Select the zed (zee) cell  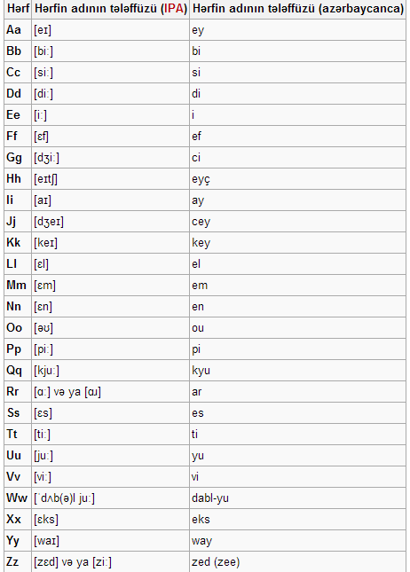298,561
